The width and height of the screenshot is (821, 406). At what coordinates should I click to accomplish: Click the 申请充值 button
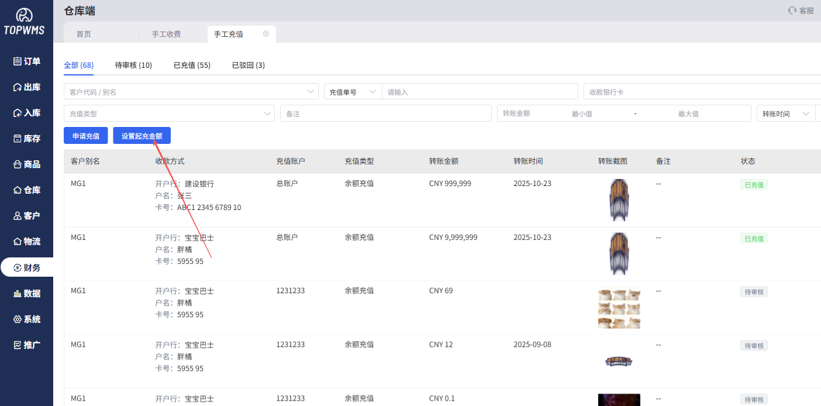coord(85,135)
